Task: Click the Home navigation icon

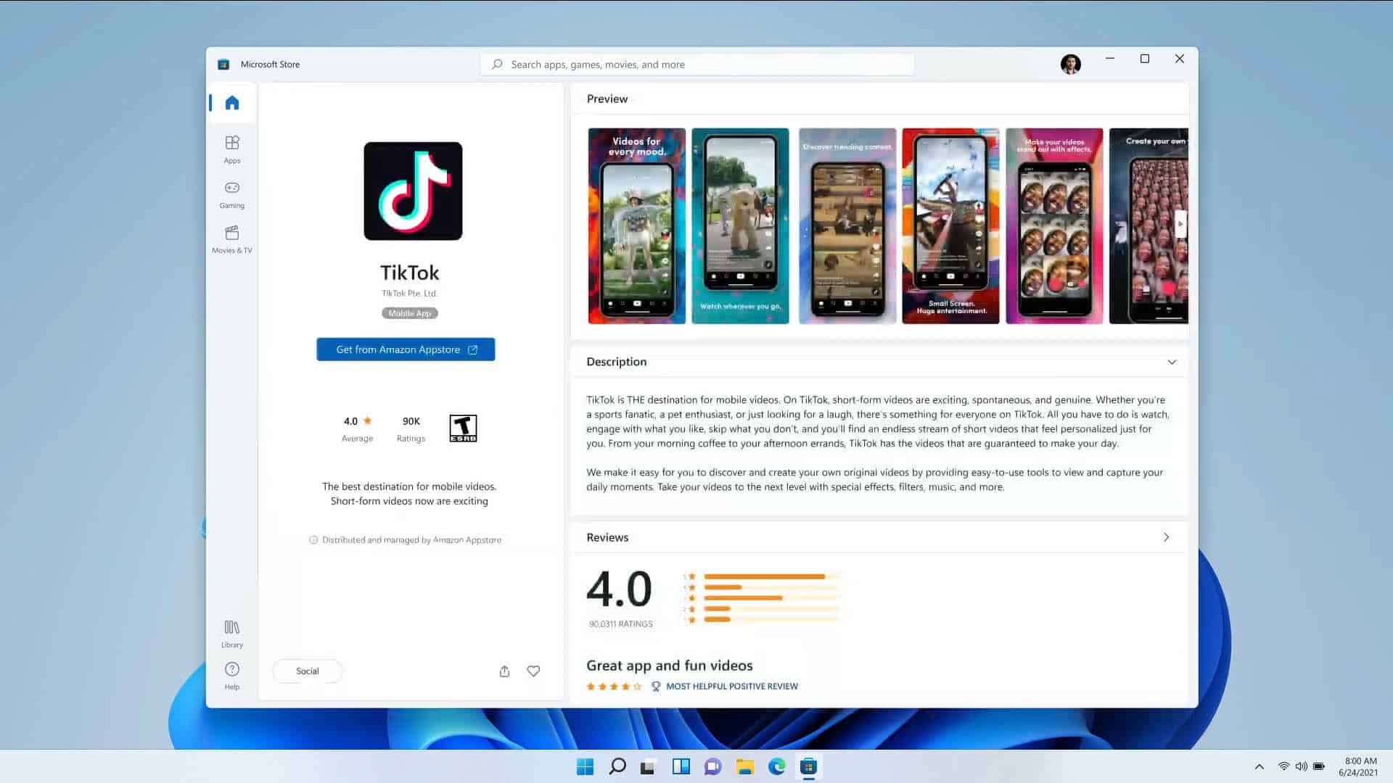Action: coord(231,102)
